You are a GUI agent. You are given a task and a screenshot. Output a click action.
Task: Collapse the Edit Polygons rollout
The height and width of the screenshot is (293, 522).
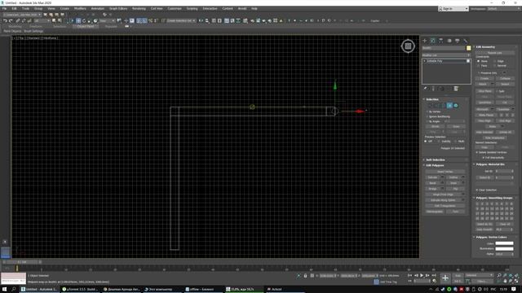(436, 165)
